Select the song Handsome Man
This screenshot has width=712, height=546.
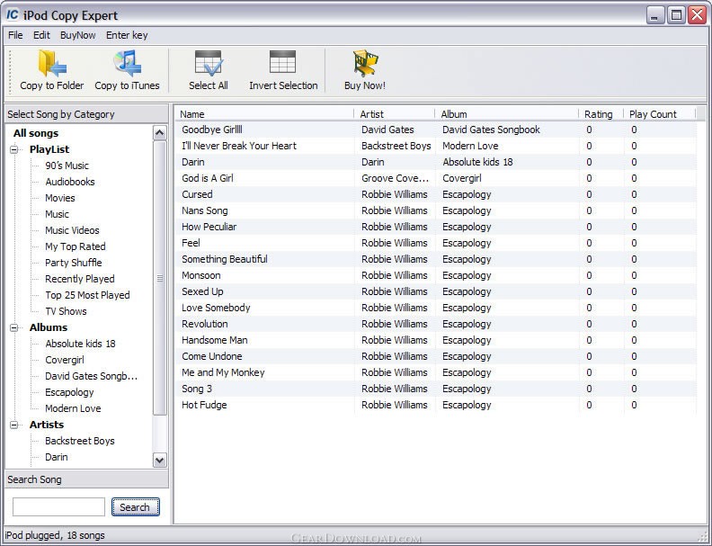click(x=214, y=340)
